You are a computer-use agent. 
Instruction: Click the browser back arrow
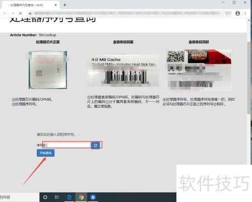(5, 13)
